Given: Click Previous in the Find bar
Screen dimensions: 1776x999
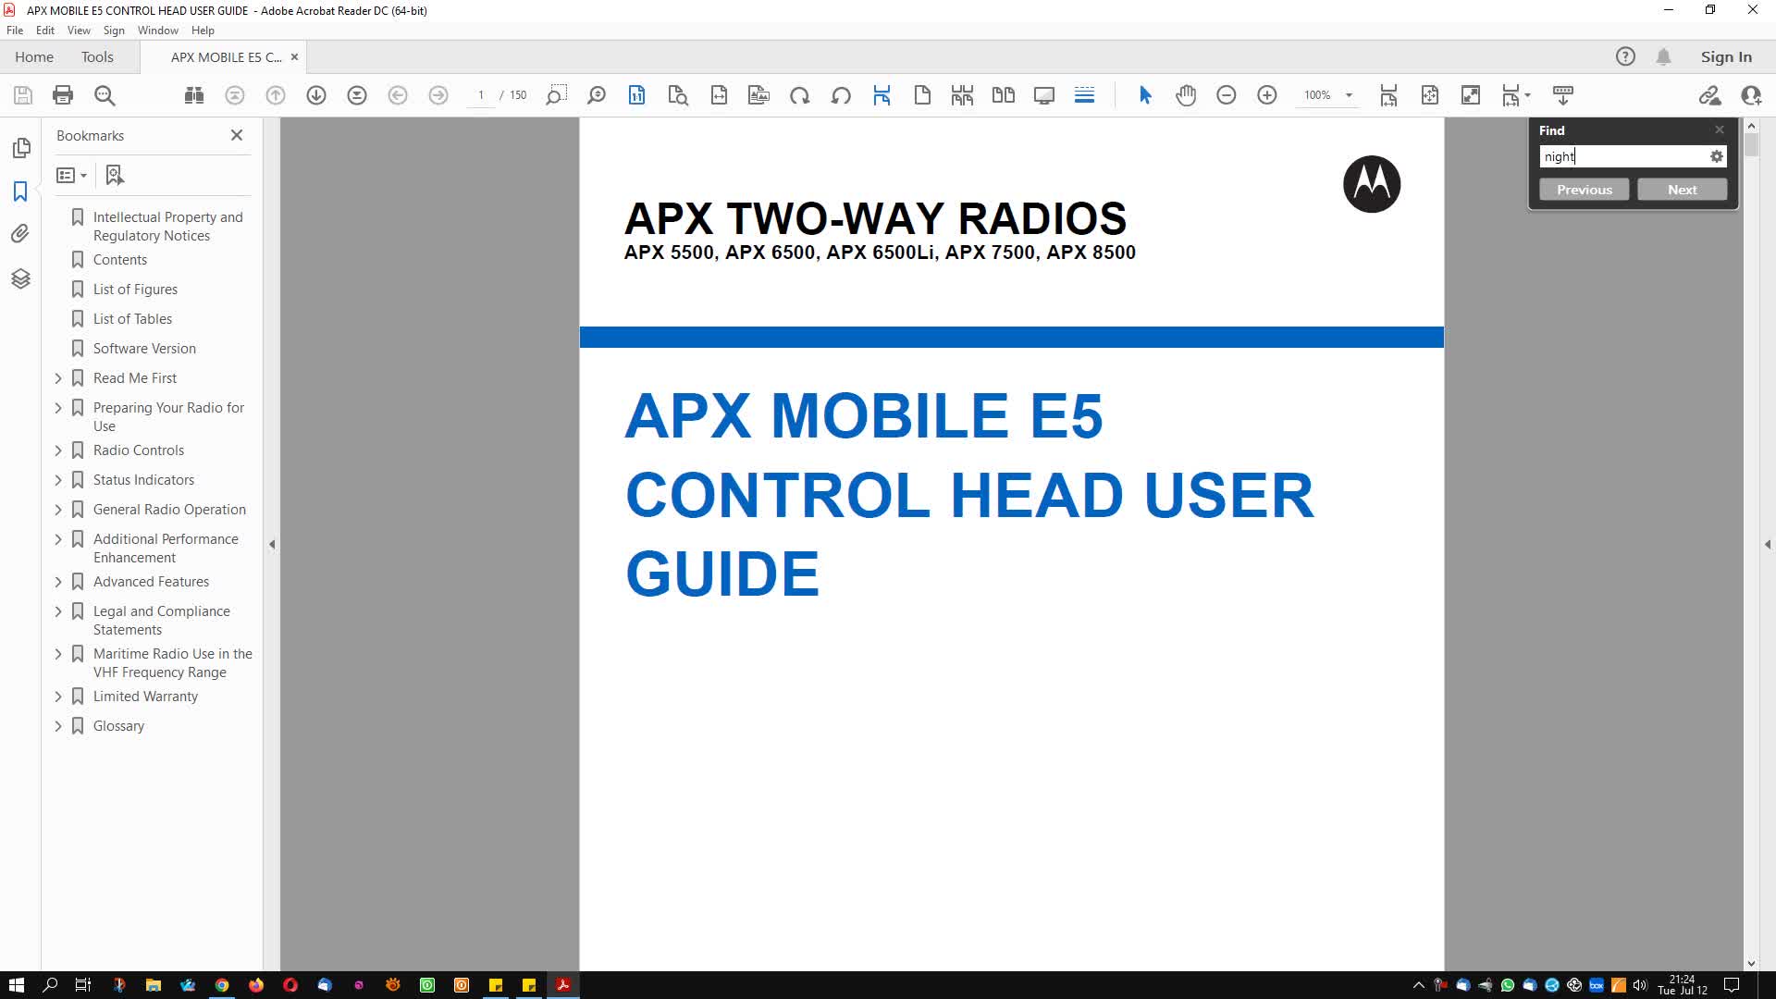Looking at the screenshot, I should pos(1584,189).
